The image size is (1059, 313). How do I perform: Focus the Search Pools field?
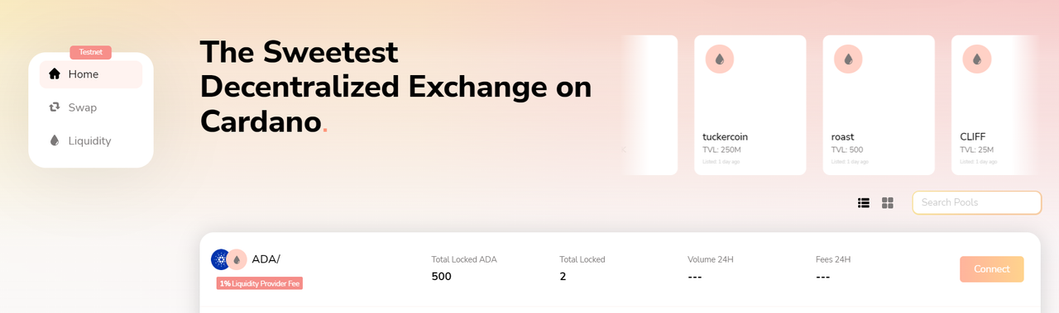coord(976,202)
